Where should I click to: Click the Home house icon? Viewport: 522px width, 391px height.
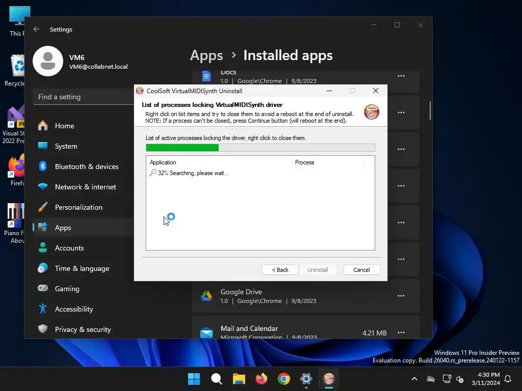click(x=43, y=125)
